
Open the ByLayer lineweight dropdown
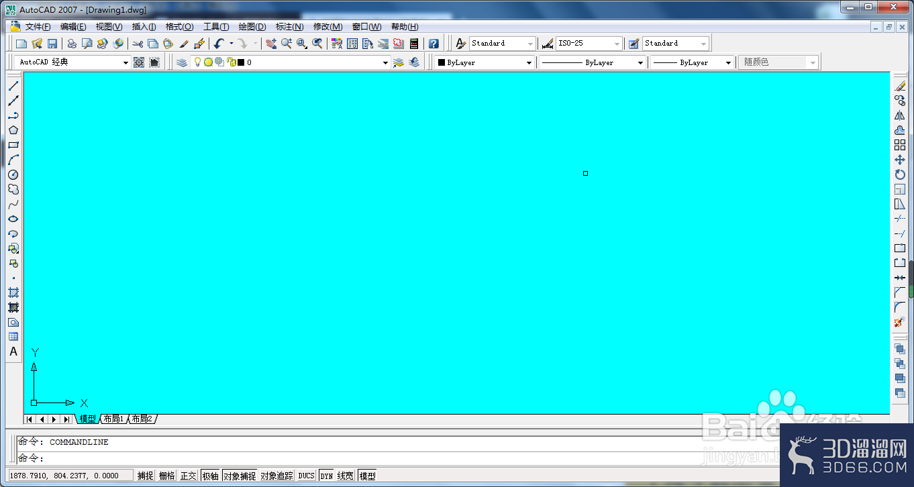pyautogui.click(x=728, y=62)
